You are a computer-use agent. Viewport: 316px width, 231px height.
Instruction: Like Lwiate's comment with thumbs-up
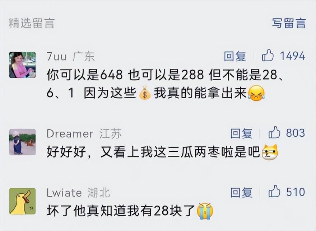point(274,191)
